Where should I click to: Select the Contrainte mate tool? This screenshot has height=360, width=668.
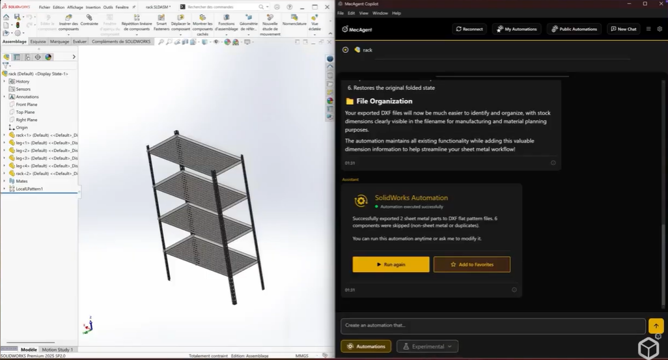tap(89, 20)
